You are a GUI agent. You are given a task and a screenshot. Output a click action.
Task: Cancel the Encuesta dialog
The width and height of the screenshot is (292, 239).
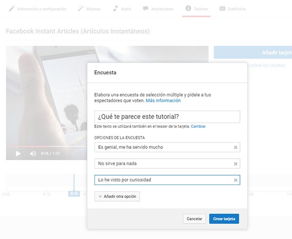tap(195, 219)
